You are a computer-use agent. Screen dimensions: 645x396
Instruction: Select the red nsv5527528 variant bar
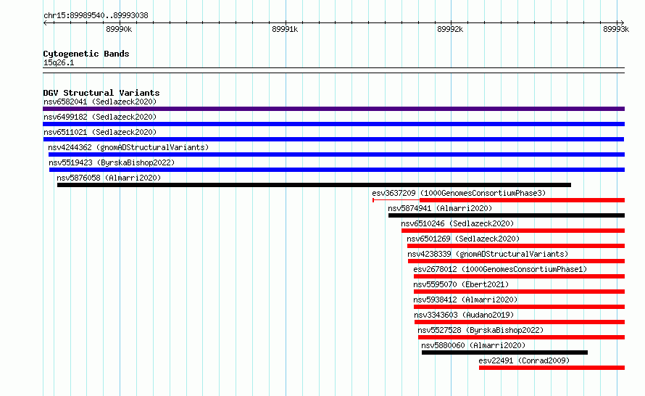tap(522, 337)
